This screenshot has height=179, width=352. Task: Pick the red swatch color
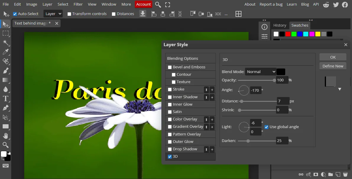(x=288, y=34)
